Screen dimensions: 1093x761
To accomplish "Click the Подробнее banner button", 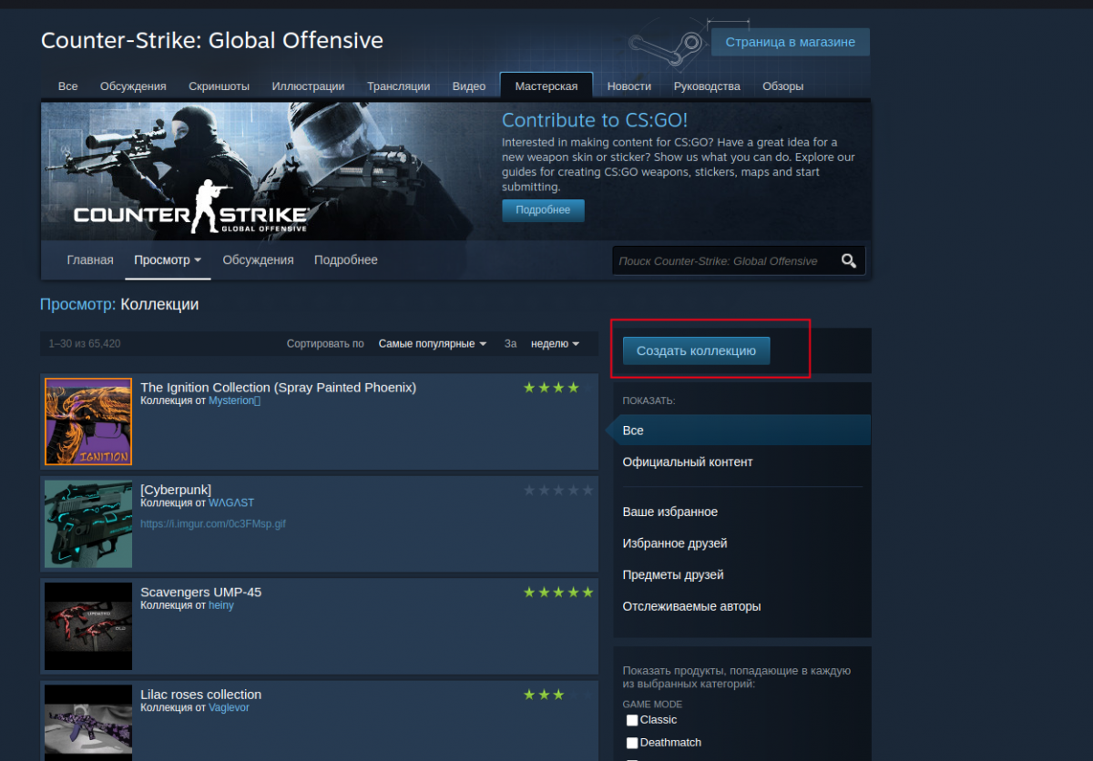I will click(x=543, y=210).
